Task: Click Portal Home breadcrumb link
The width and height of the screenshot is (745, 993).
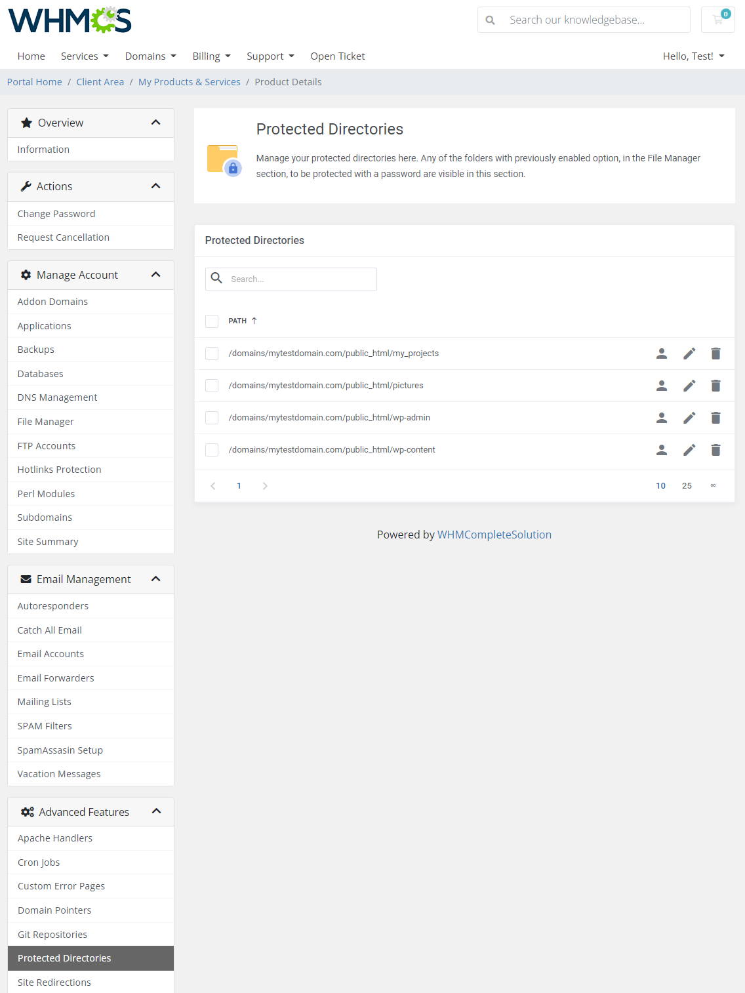Action: point(35,82)
